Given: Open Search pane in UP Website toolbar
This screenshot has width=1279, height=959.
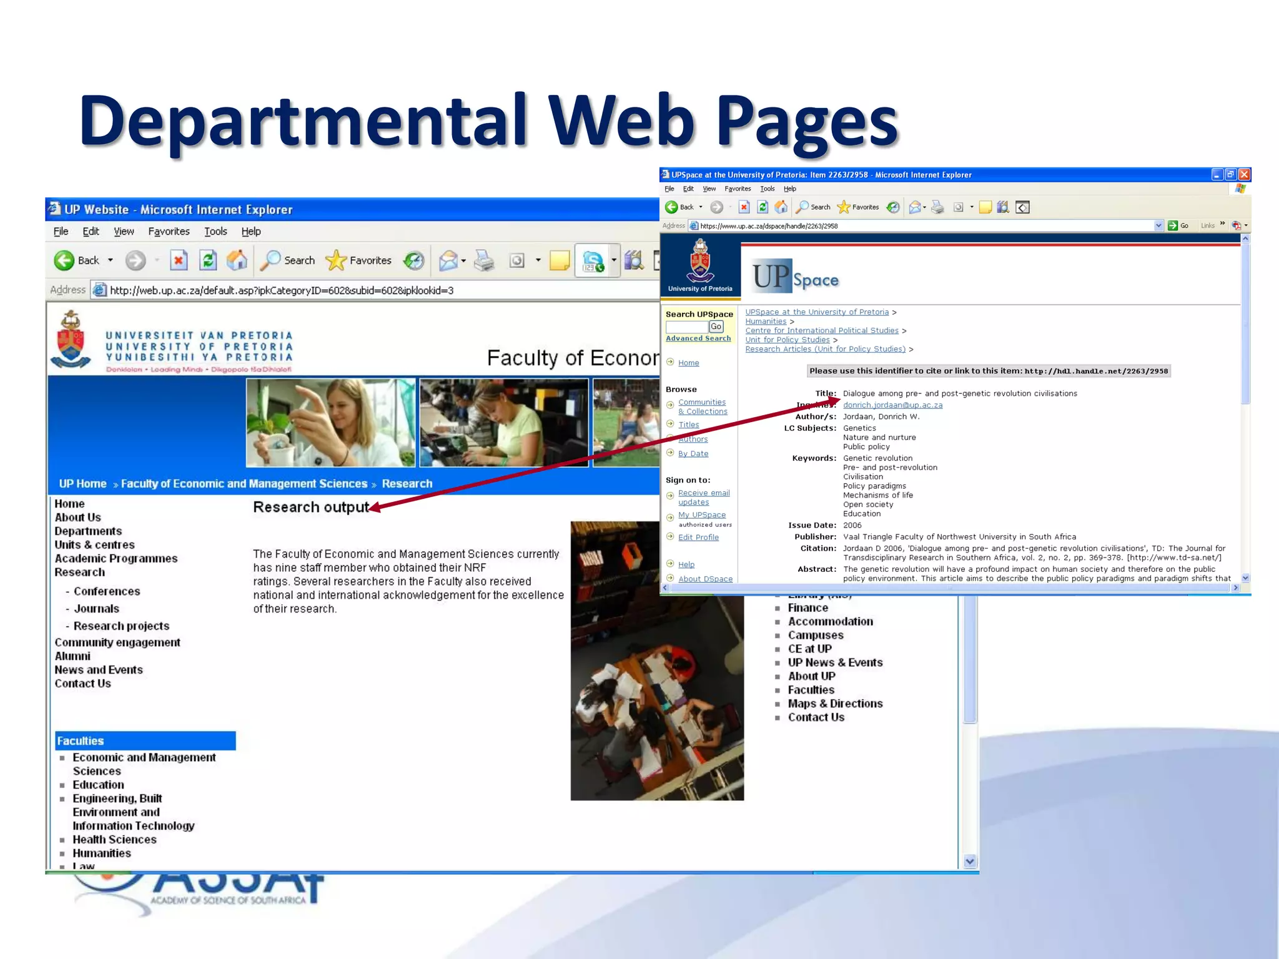Looking at the screenshot, I should coord(288,260).
